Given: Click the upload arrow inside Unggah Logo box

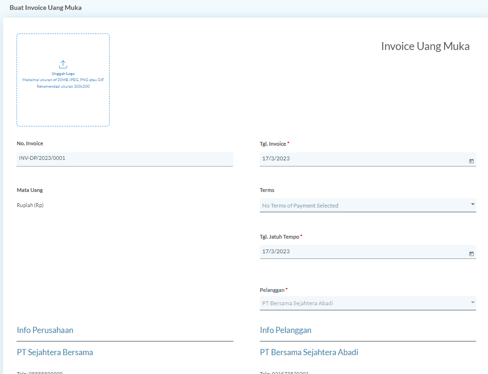Looking at the screenshot, I should point(63,65).
